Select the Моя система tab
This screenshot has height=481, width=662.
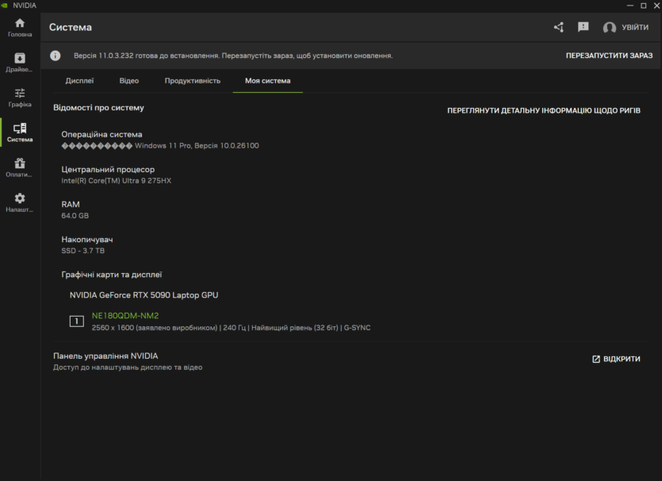(268, 81)
